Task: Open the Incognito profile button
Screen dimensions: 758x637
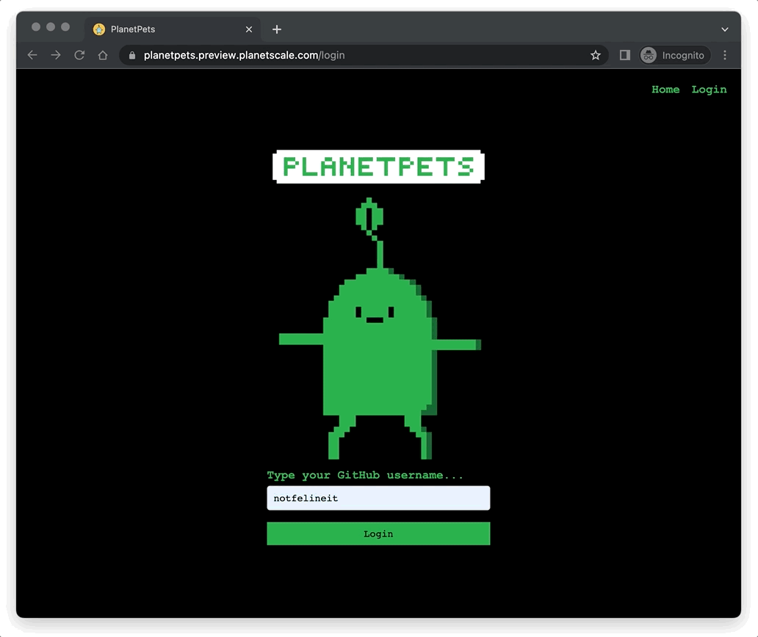Action: [x=675, y=55]
